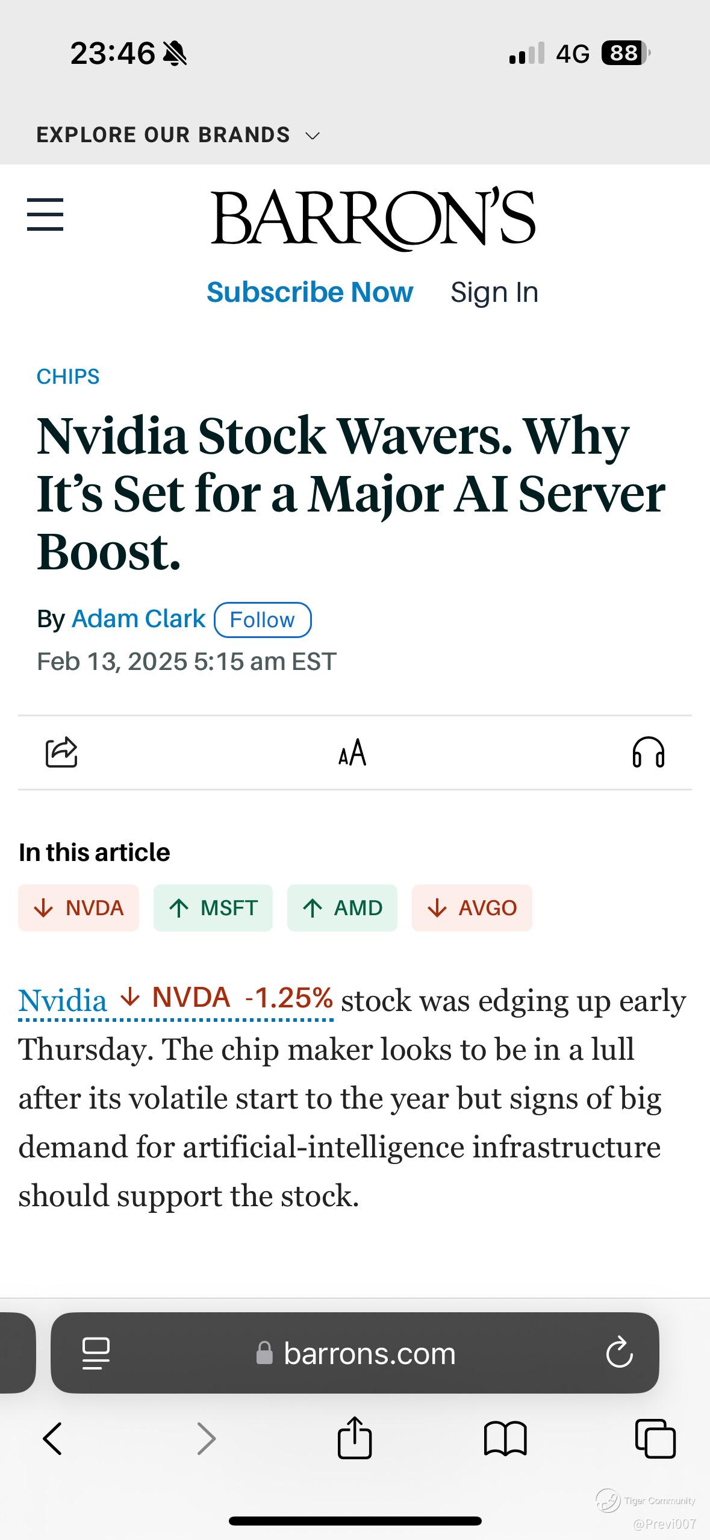
Task: Open the text size AA control
Action: [352, 752]
